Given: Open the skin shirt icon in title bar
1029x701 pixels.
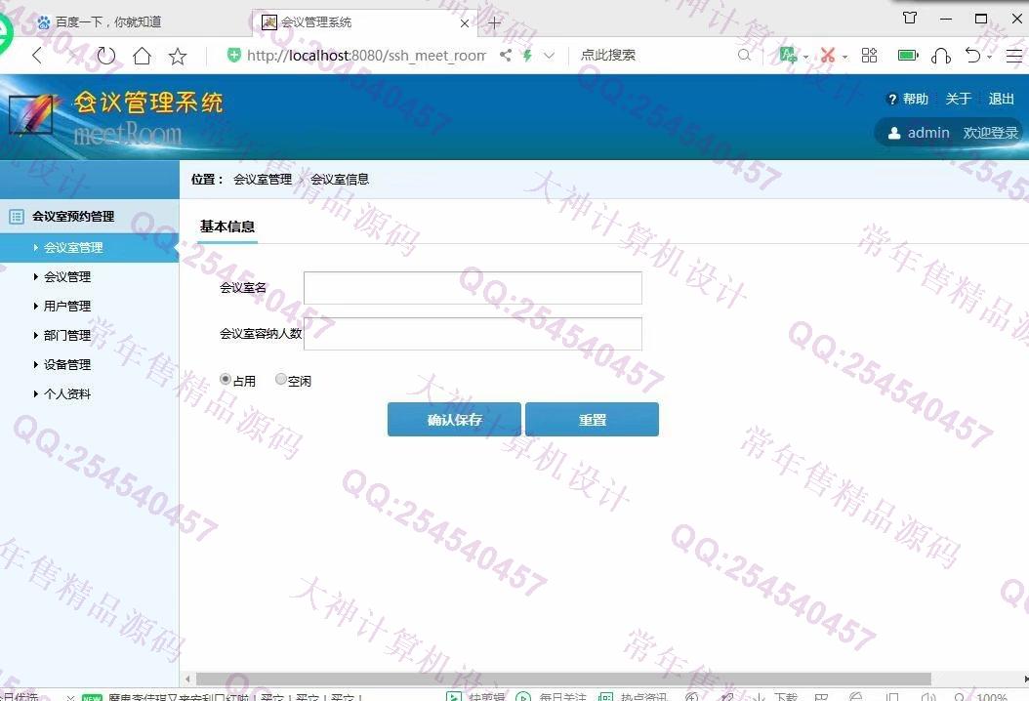Looking at the screenshot, I should 910,18.
